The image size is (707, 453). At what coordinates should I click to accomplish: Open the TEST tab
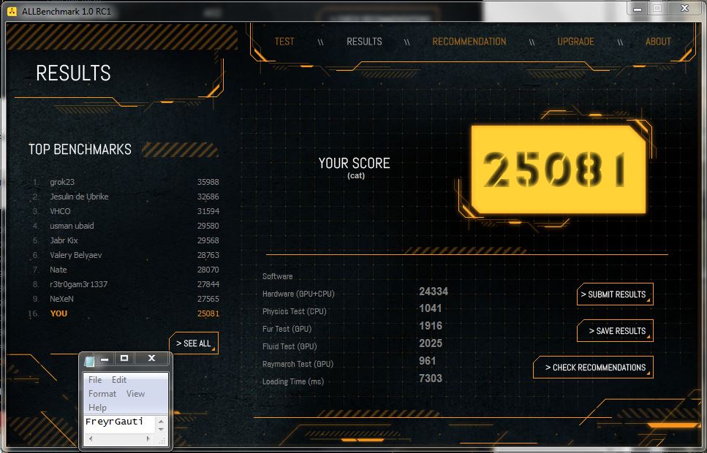pos(284,42)
